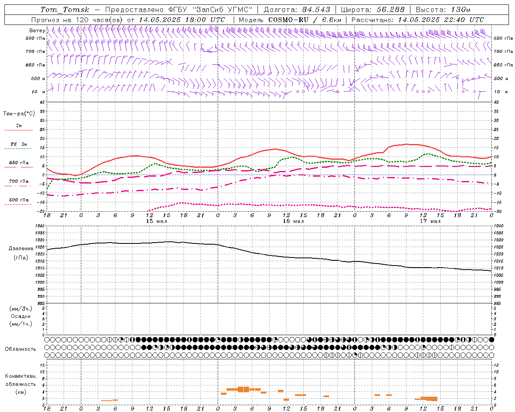
Task: Click the 15 мая date label
Action: 157,221
